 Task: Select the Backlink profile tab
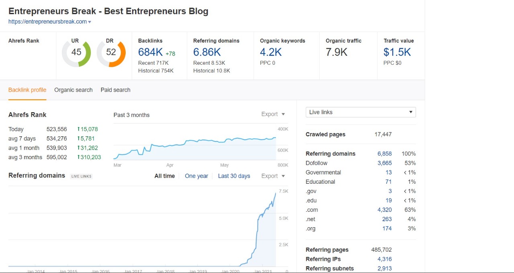[27, 90]
